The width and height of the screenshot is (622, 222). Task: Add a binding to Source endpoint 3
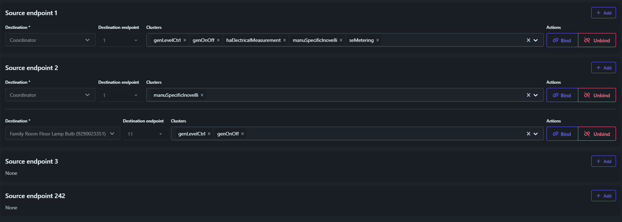(603, 161)
